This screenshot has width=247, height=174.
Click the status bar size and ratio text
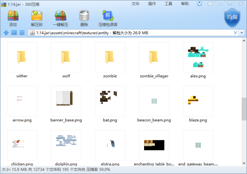click(x=56, y=169)
